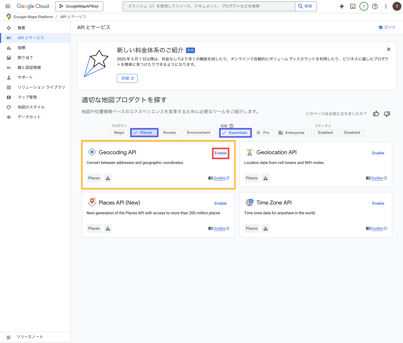
Task: Enable the Geolocation API
Action: pos(378,153)
